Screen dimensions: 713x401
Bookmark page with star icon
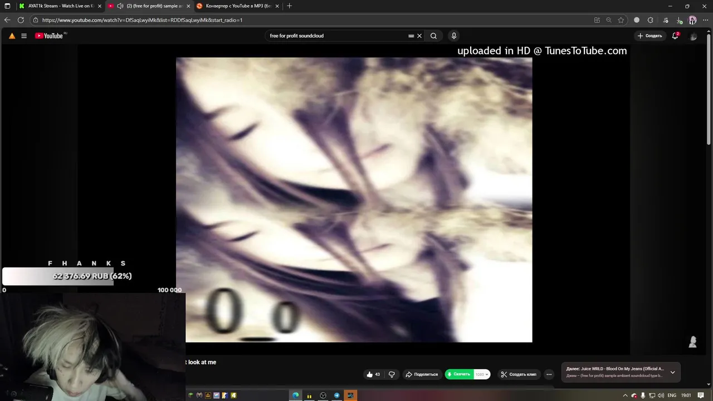click(621, 20)
